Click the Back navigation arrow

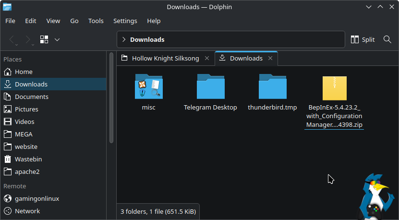[12, 39]
